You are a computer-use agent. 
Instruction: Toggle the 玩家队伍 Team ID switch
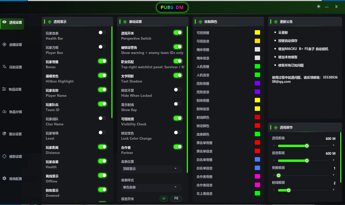pyautogui.click(x=102, y=104)
